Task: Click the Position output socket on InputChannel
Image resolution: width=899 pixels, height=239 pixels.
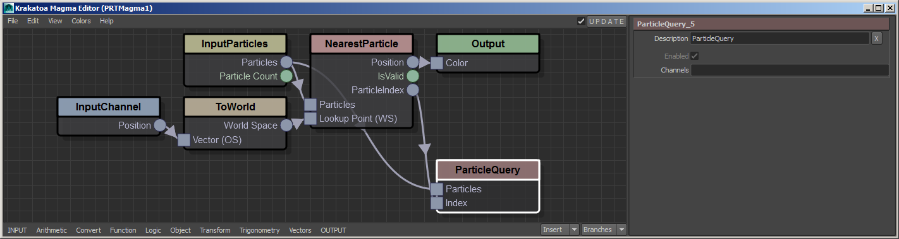Action: coord(159,125)
